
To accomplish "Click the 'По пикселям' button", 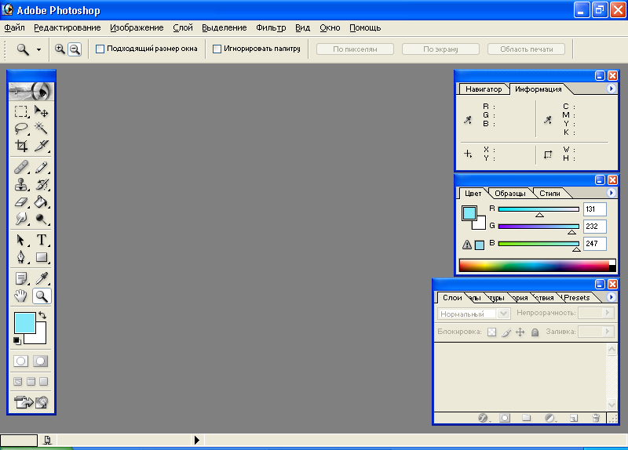I will pos(355,49).
